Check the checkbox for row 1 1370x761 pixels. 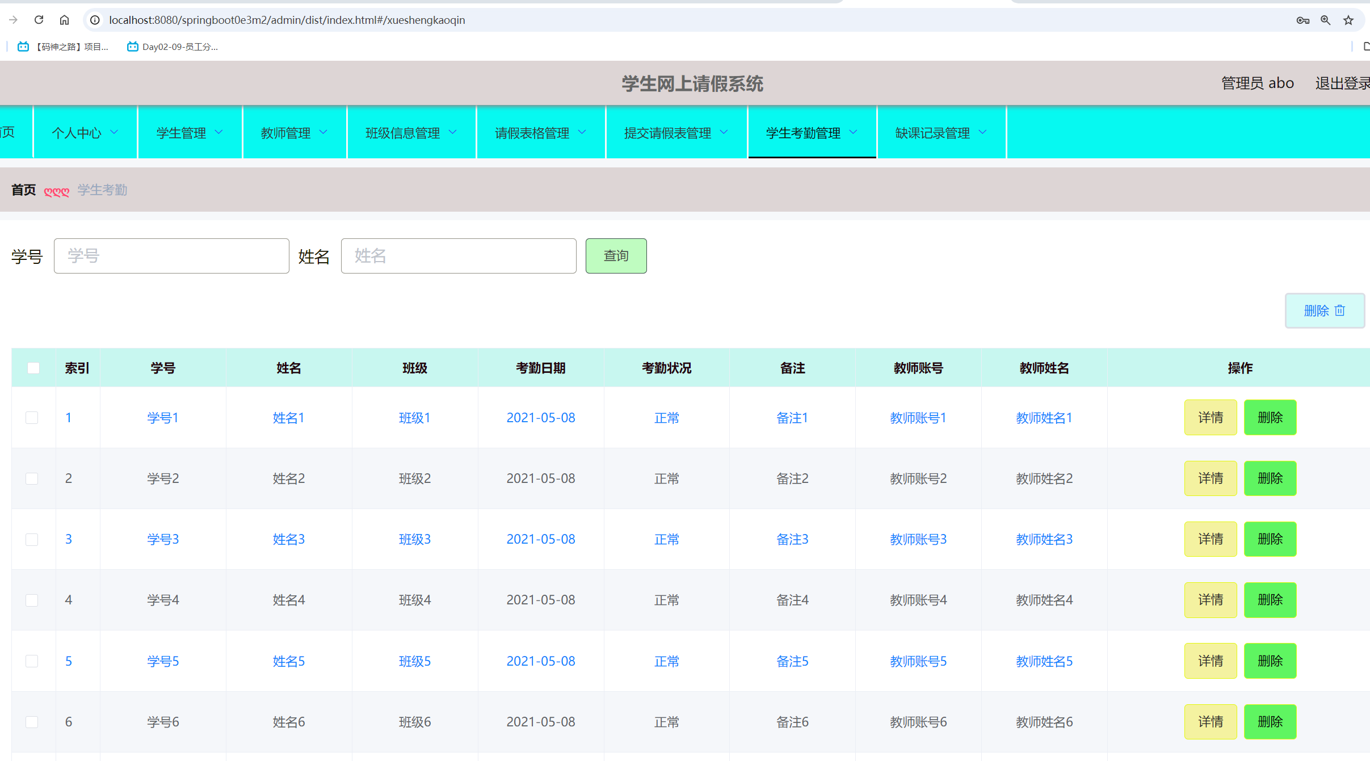coord(32,417)
